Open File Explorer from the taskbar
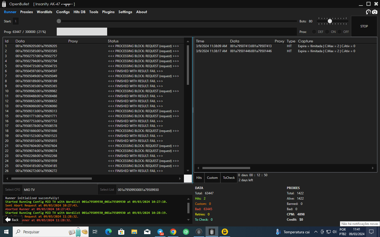The image size is (380, 237). [134, 232]
